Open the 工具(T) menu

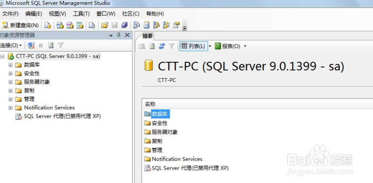[x=81, y=14]
